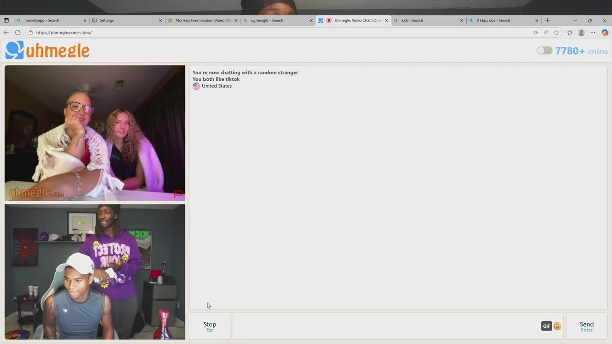
Task: Click the United States flag icon
Action: tap(196, 86)
